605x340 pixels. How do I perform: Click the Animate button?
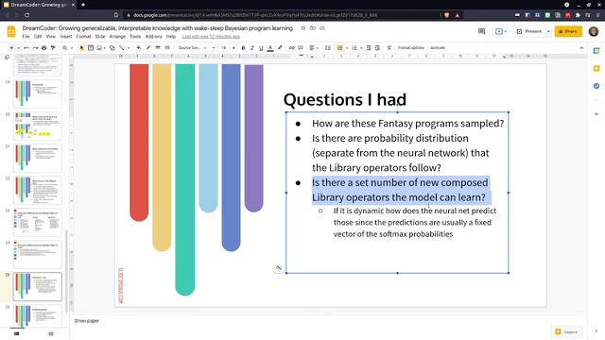pyautogui.click(x=438, y=48)
